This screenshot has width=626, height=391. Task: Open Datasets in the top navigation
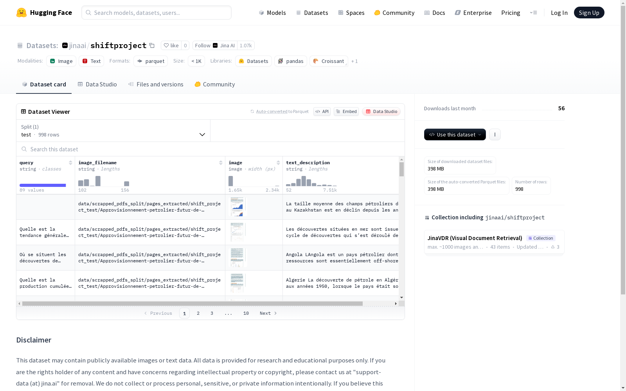pyautogui.click(x=312, y=13)
